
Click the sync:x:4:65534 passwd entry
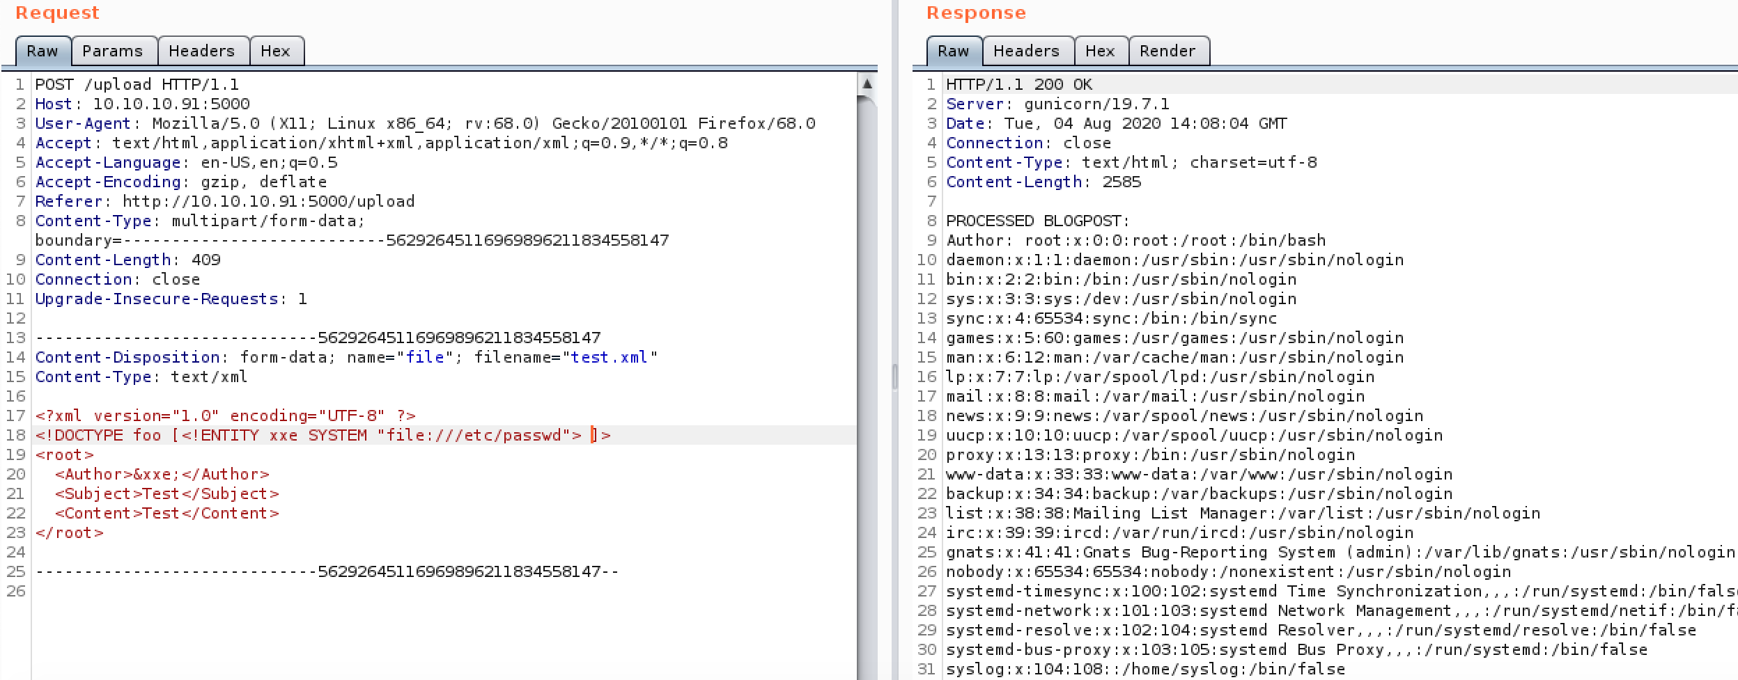coord(1111,318)
